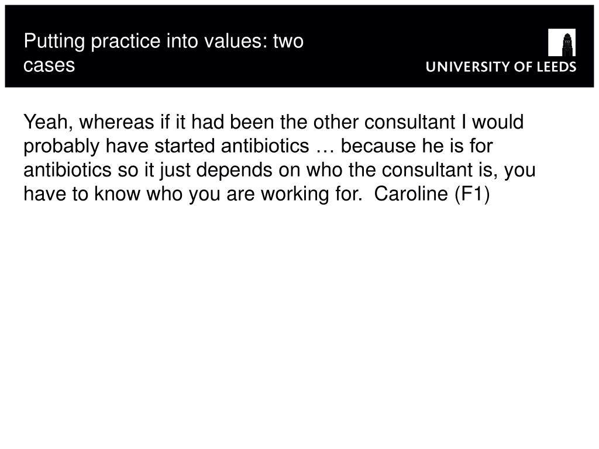Click the word cases in the title

pyautogui.click(x=49, y=65)
